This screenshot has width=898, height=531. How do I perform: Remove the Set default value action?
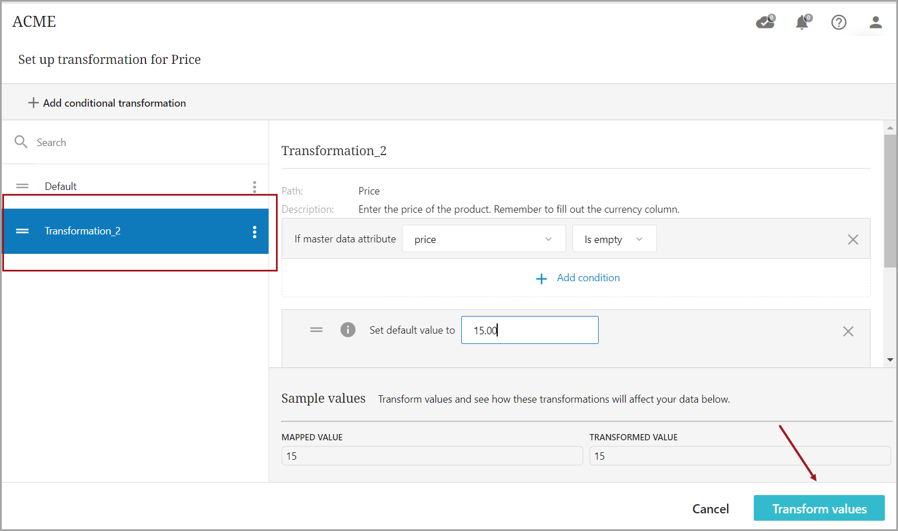tap(848, 331)
